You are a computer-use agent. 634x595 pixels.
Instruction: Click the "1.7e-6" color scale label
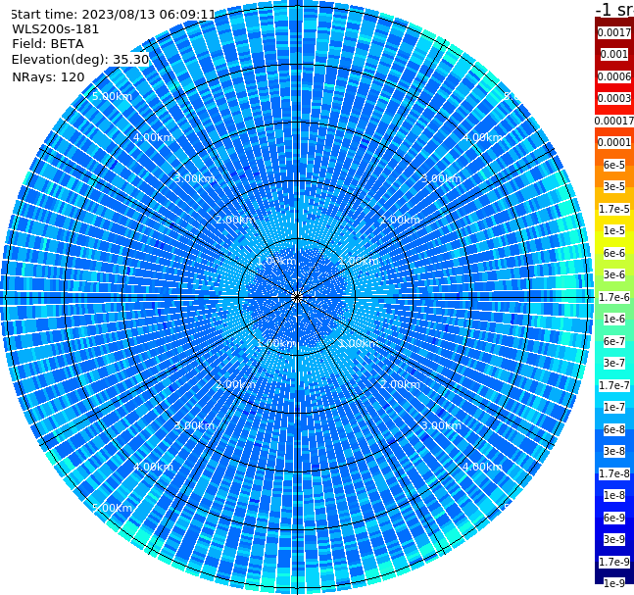pos(614,297)
